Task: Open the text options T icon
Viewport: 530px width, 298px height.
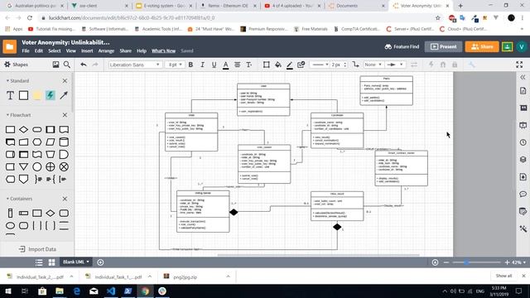Action: (248, 65)
